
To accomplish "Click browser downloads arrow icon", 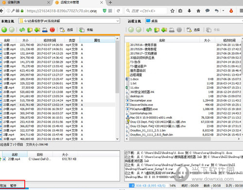I will 189,11.
